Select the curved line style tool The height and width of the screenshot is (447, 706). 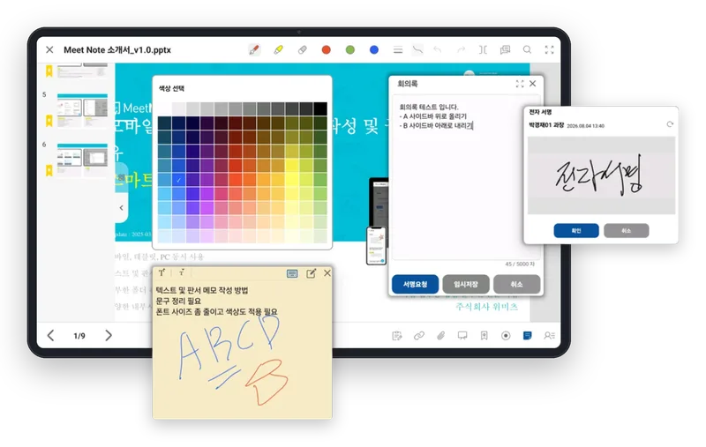[x=417, y=49]
